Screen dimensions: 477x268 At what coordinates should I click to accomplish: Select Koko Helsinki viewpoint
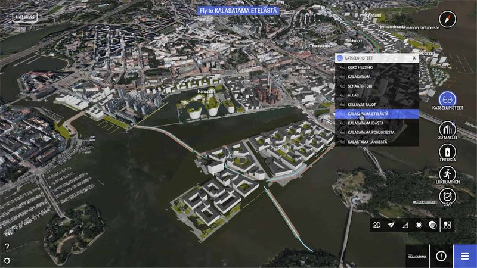(x=377, y=67)
